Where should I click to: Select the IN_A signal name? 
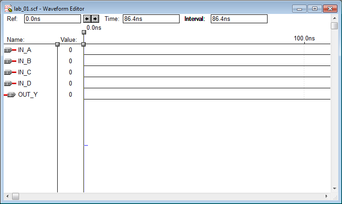coord(24,50)
